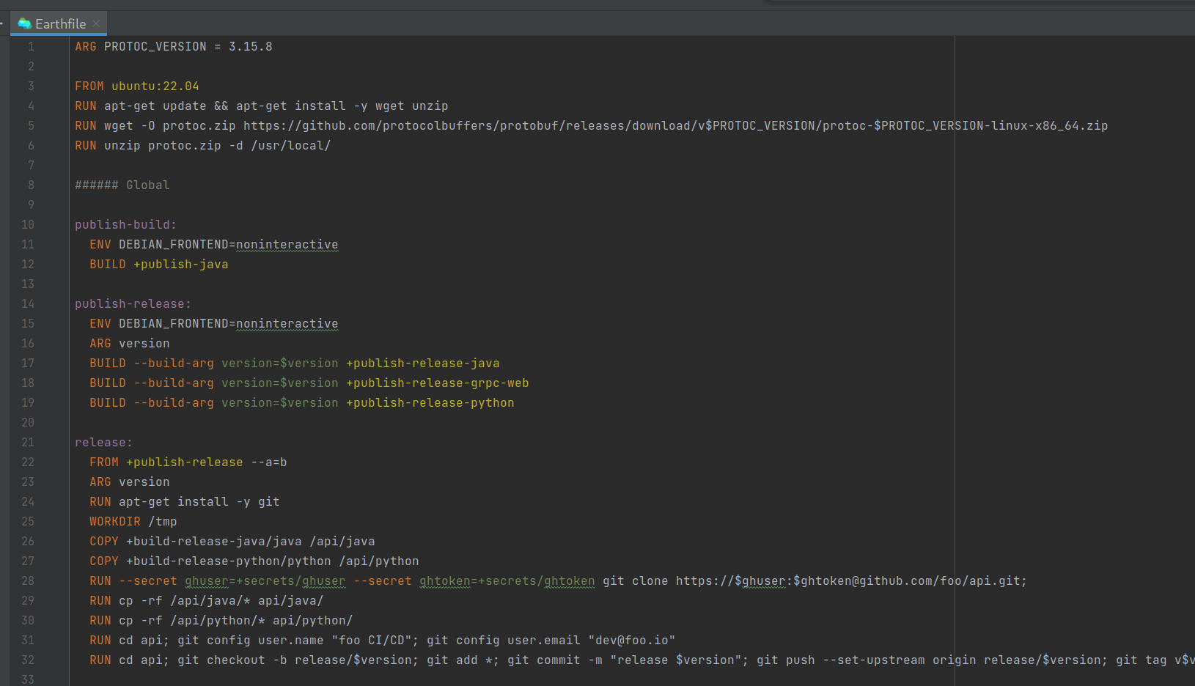
Task: Click the 'publish-build:' target label
Action: [126, 224]
